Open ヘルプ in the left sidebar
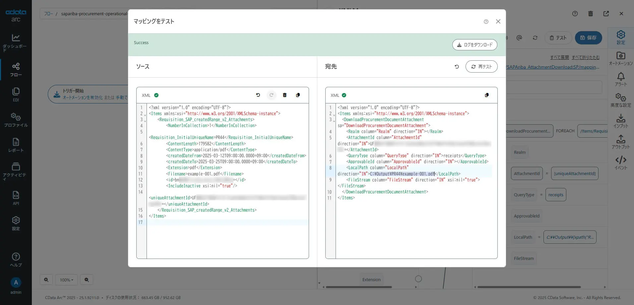This screenshot has width=634, height=305. [16, 260]
